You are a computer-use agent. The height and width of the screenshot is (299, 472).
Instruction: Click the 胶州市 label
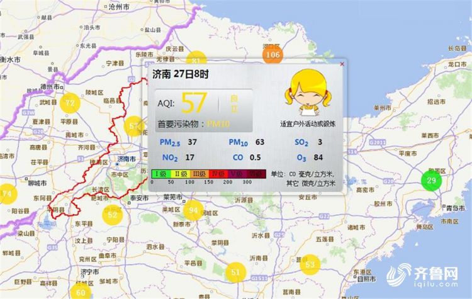point(383,203)
